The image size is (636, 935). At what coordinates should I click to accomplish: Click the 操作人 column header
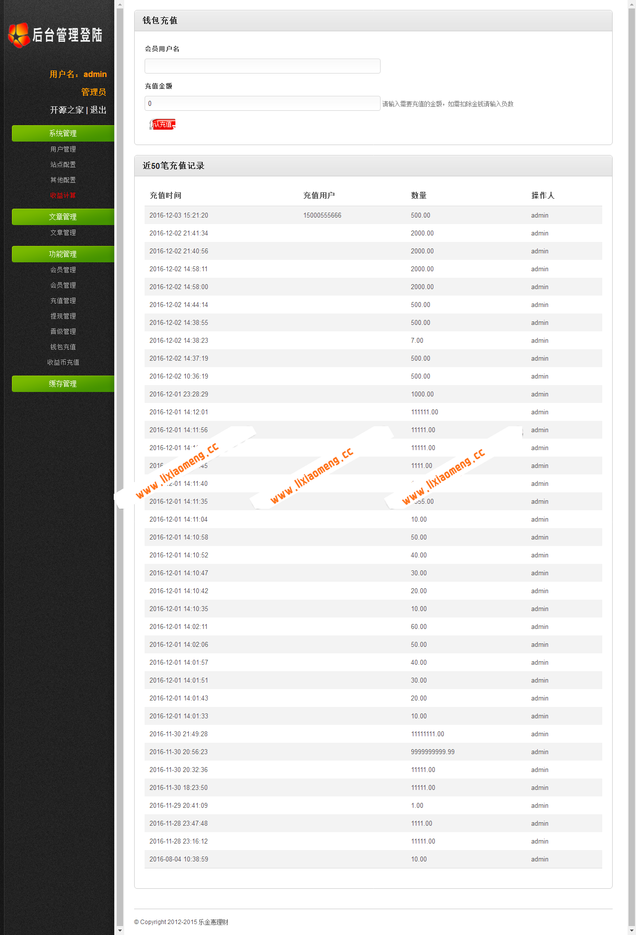(x=543, y=195)
